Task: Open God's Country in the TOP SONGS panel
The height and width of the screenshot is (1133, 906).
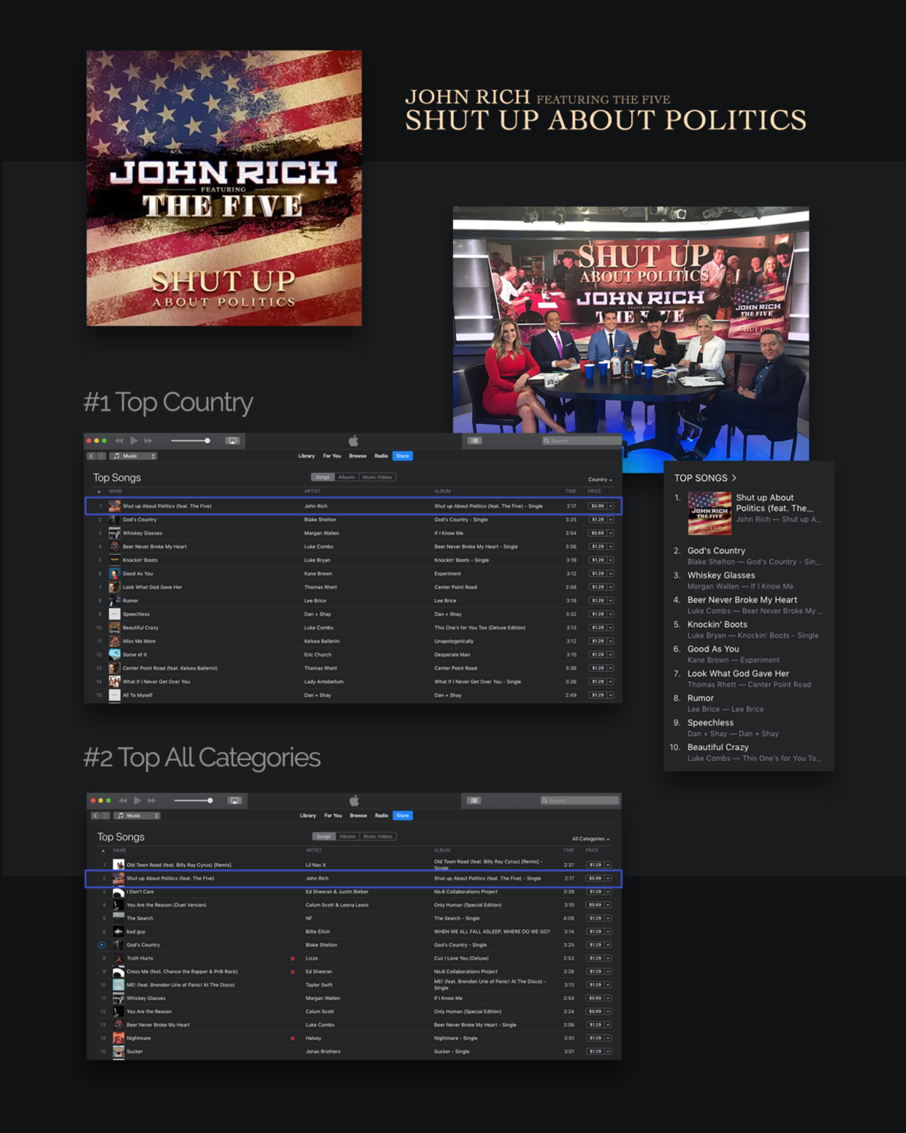Action: pyautogui.click(x=716, y=551)
